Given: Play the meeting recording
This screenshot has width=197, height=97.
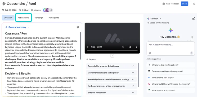Looking at the screenshot, I should click(x=88, y=47).
